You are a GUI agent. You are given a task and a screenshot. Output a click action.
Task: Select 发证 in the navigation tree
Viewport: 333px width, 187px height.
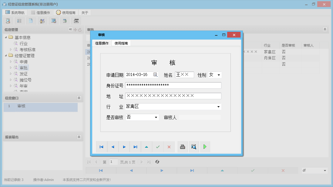click(23, 74)
